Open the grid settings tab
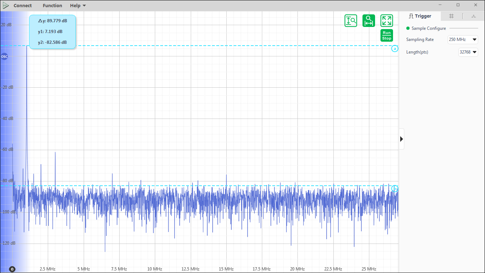485x273 pixels. pyautogui.click(x=452, y=16)
